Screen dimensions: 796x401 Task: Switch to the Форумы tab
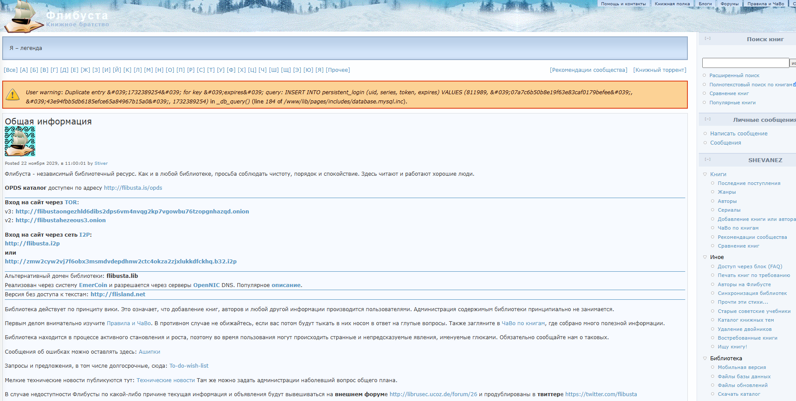[729, 4]
